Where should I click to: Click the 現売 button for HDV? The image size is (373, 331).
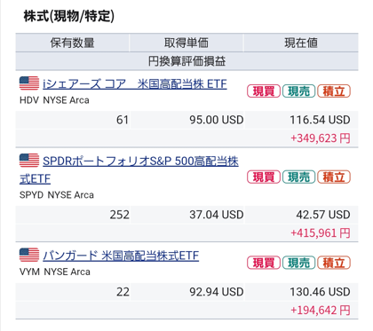point(298,91)
